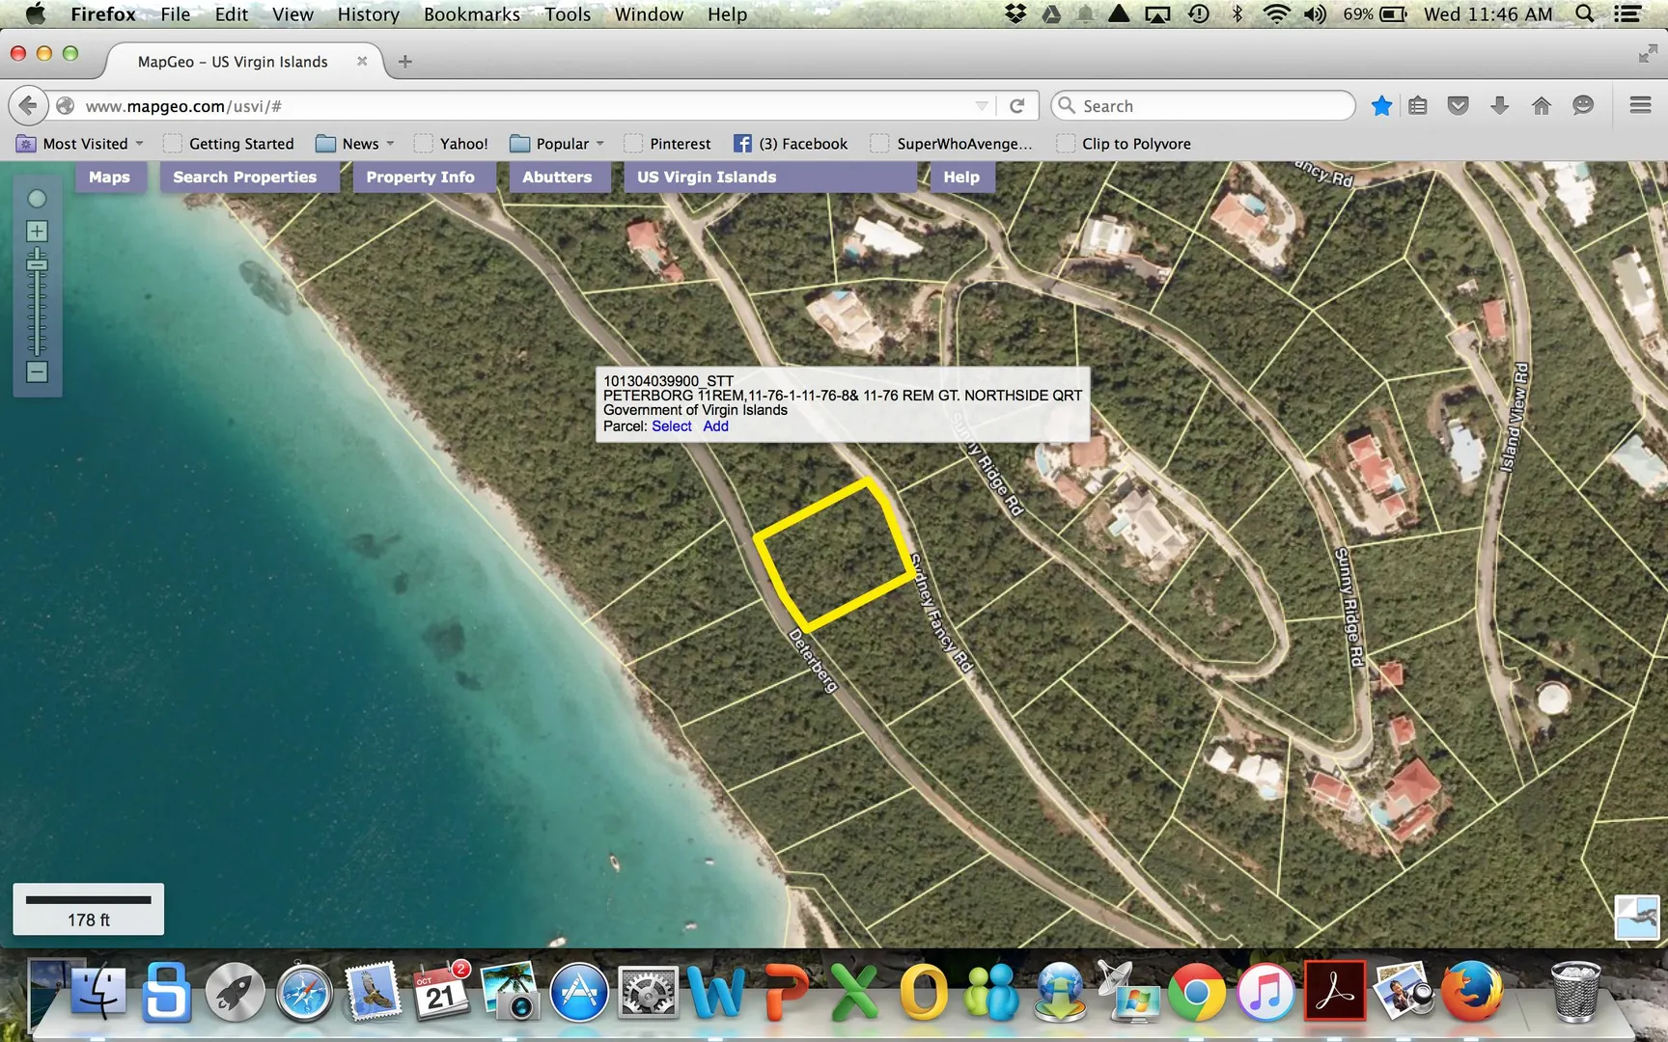Click the map zoom out minus button

tap(37, 372)
